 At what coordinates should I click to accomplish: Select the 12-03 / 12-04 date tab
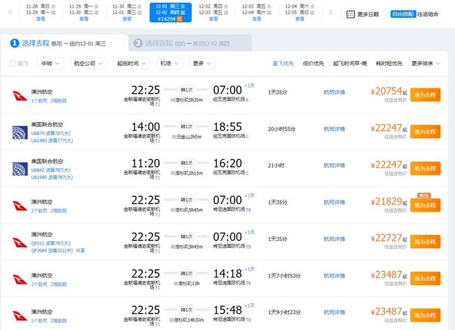257,13
